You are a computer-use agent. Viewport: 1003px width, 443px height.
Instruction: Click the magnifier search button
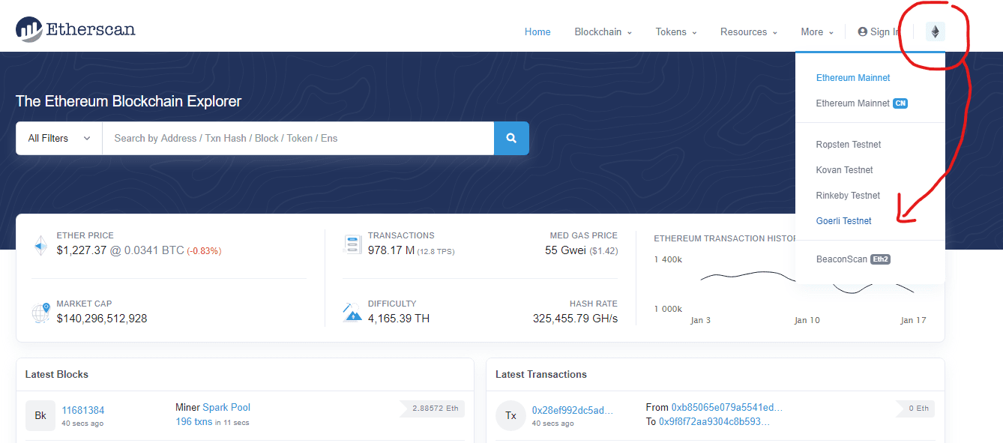[x=511, y=138]
